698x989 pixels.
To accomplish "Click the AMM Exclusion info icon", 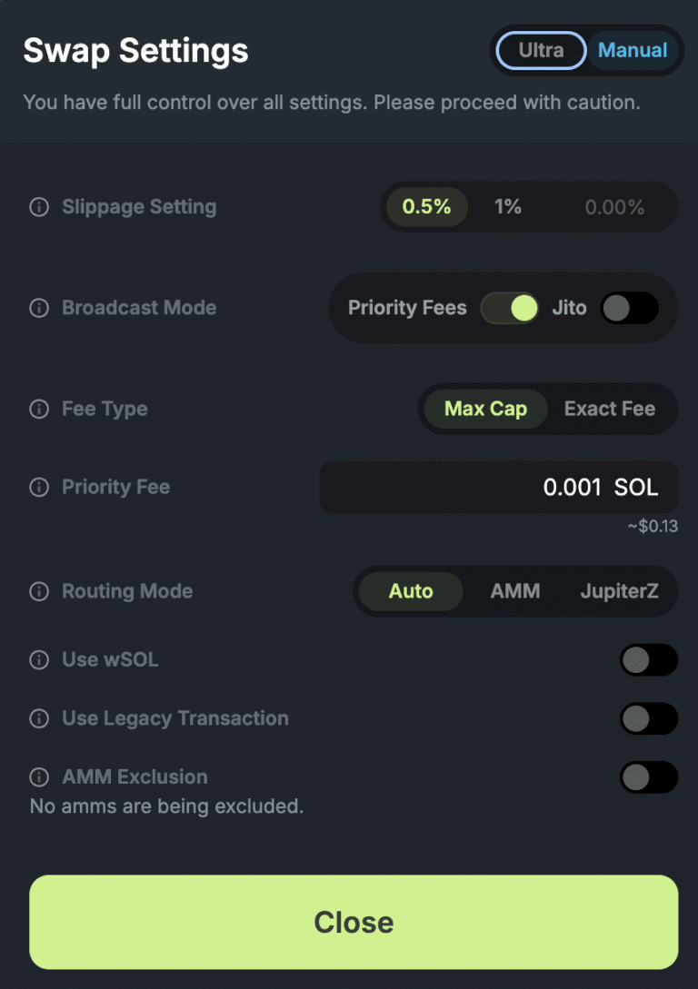I will pos(38,777).
